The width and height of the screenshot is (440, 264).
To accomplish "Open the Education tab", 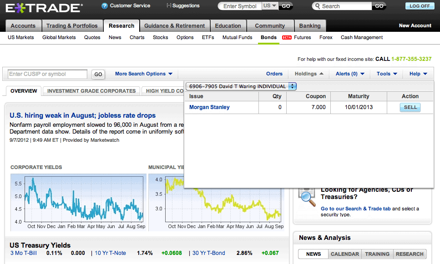I will (228, 26).
